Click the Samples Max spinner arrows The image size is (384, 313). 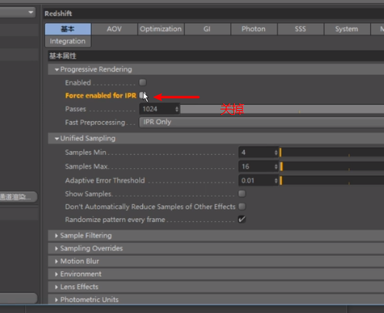[x=276, y=167]
